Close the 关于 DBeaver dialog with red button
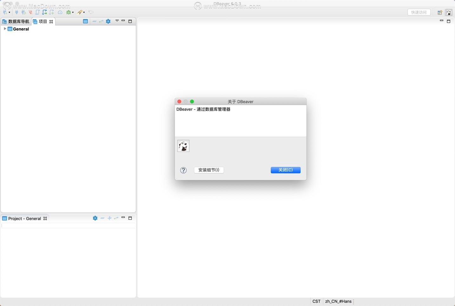This screenshot has width=455, height=306. click(179, 101)
